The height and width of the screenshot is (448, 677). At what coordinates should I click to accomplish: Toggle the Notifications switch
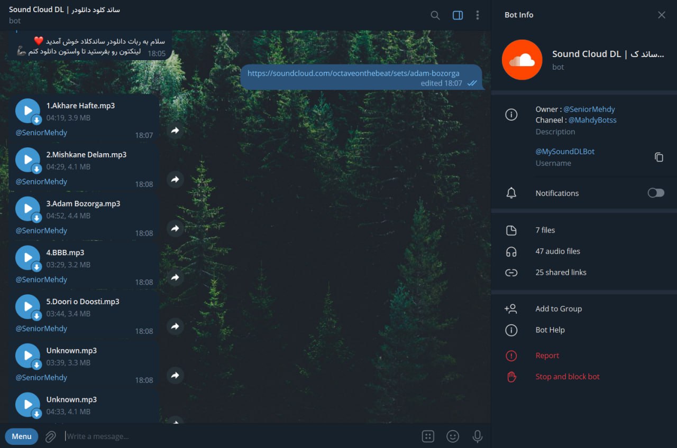(656, 193)
